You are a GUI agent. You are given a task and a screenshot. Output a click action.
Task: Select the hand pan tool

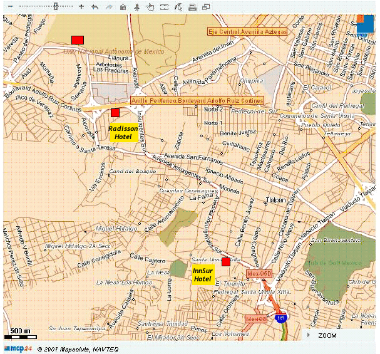(150, 8)
